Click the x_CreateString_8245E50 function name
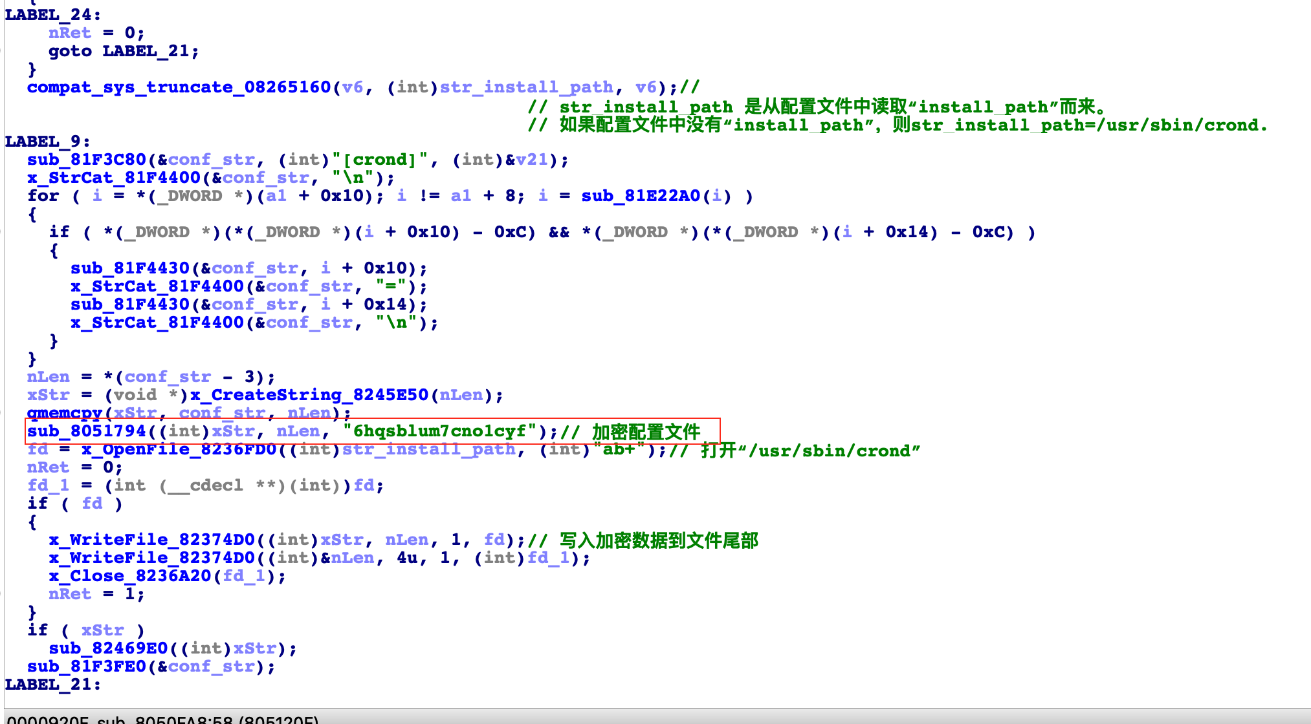The height and width of the screenshot is (724, 1311). tap(309, 395)
